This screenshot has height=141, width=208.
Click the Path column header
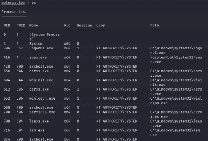pyautogui.click(x=155, y=25)
